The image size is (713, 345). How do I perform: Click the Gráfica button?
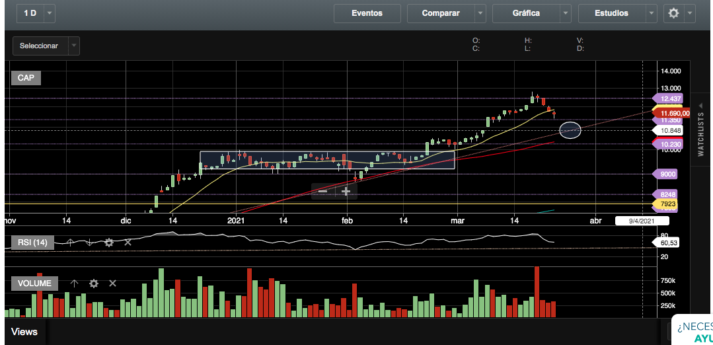526,13
